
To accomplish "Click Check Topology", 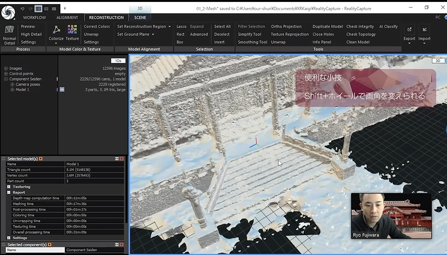I will click(x=361, y=34).
